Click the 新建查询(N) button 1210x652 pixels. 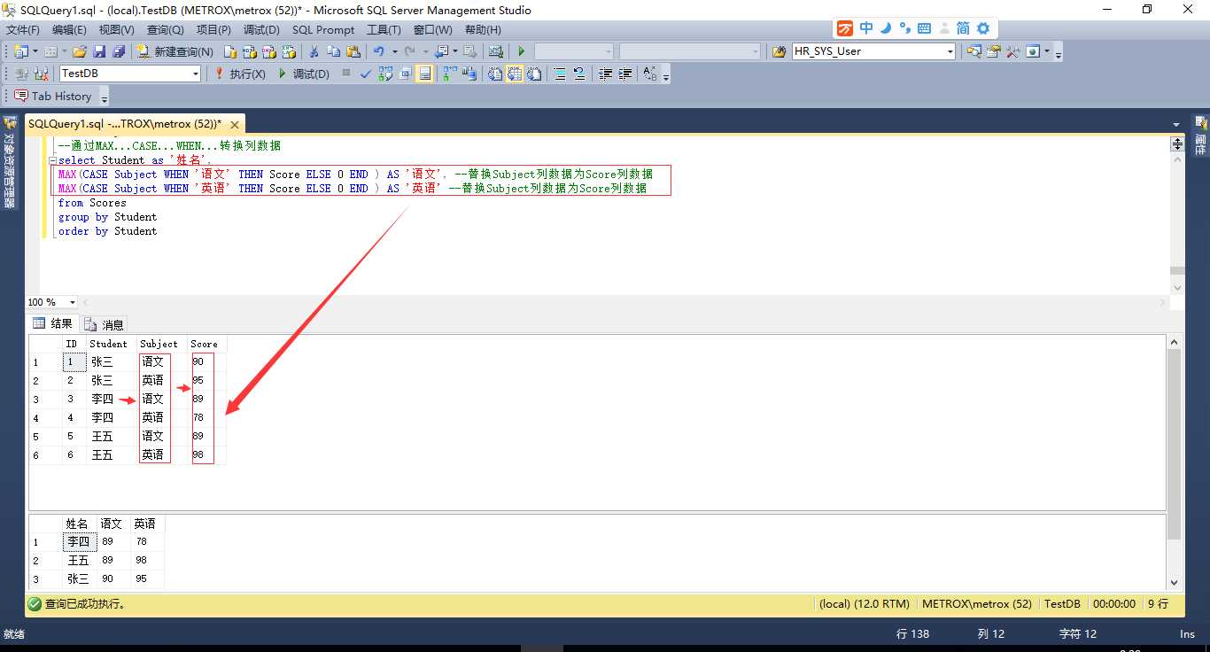(175, 51)
